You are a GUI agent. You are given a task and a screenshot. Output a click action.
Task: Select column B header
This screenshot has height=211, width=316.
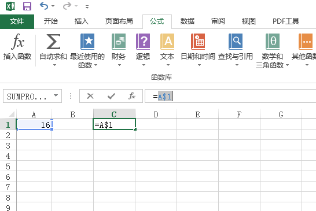72,114
